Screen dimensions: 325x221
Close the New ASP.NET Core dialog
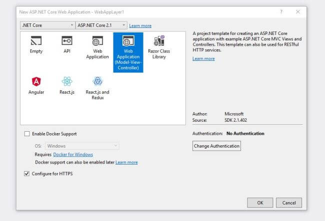[x=298, y=12]
